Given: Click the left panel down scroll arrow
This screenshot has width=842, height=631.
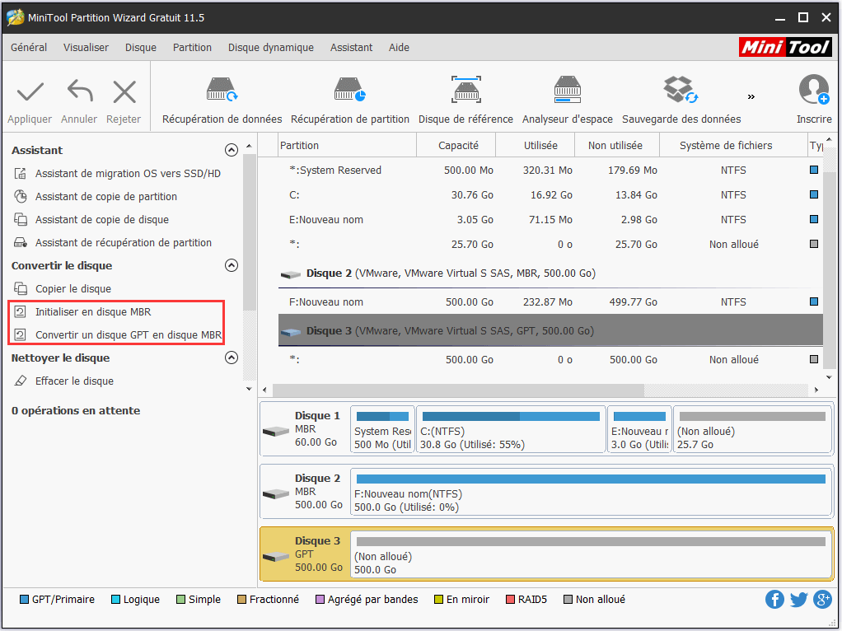Looking at the screenshot, I should coord(249,389).
